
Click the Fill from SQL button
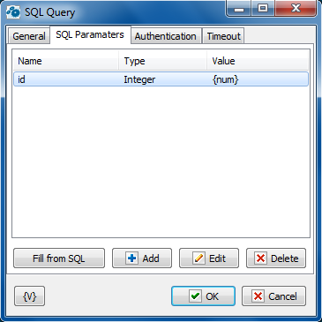(59, 258)
